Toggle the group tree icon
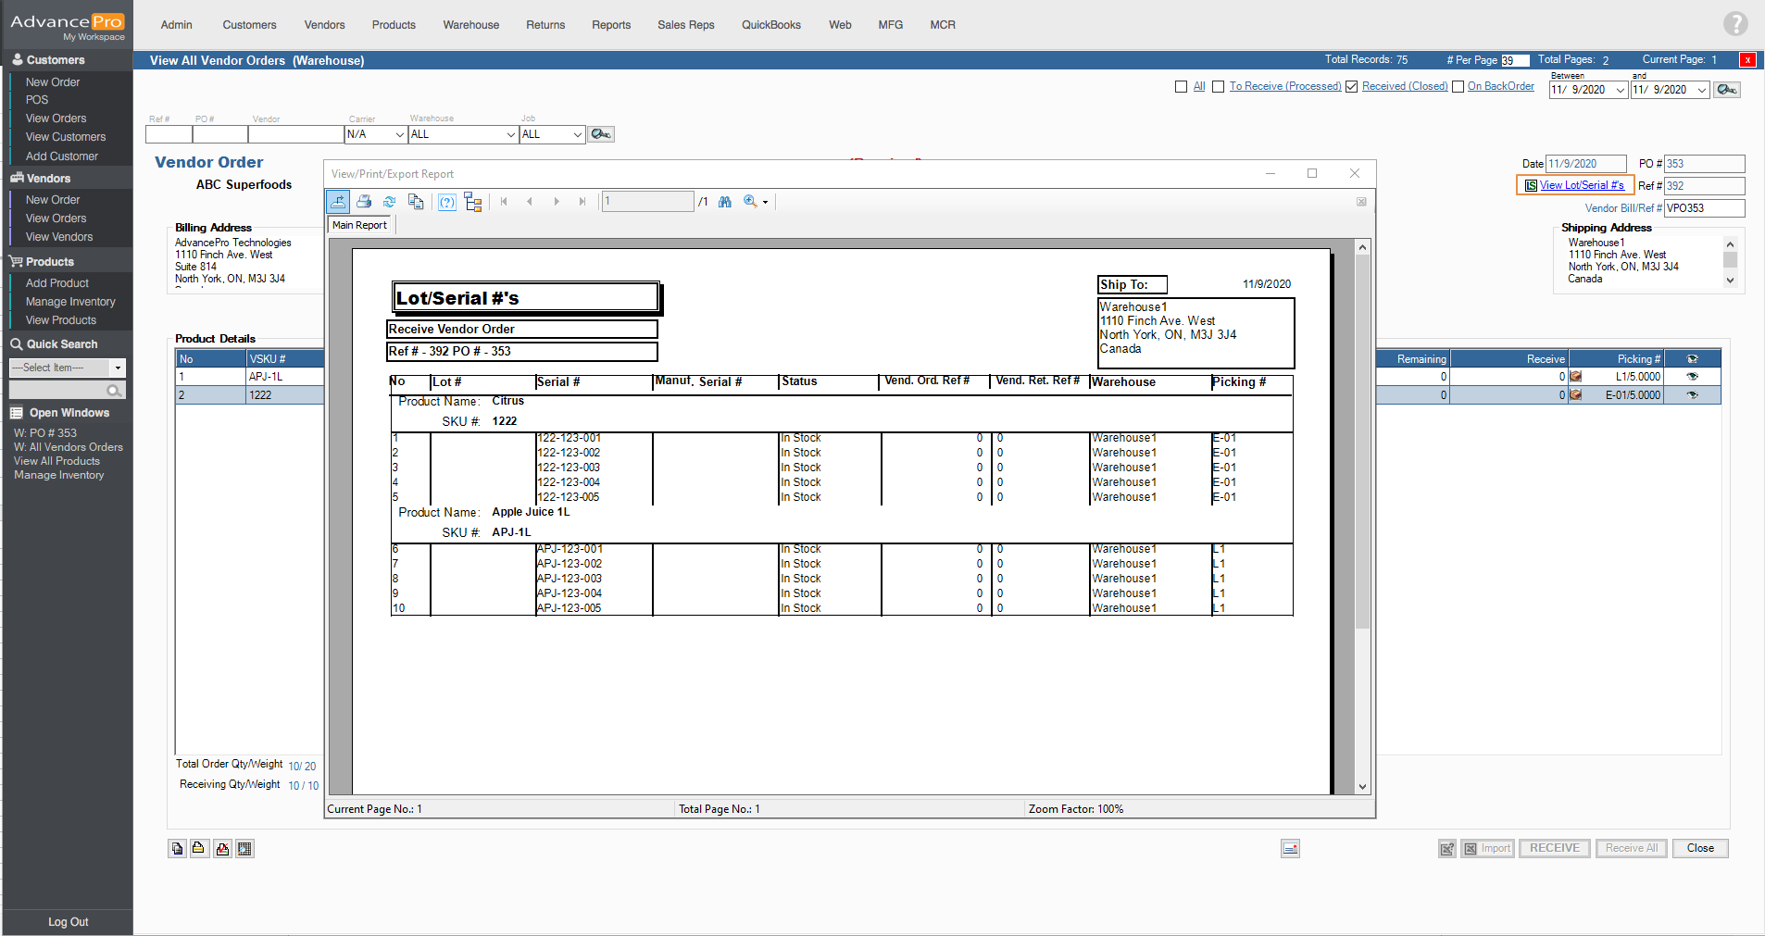This screenshot has height=936, width=1765. [x=473, y=202]
